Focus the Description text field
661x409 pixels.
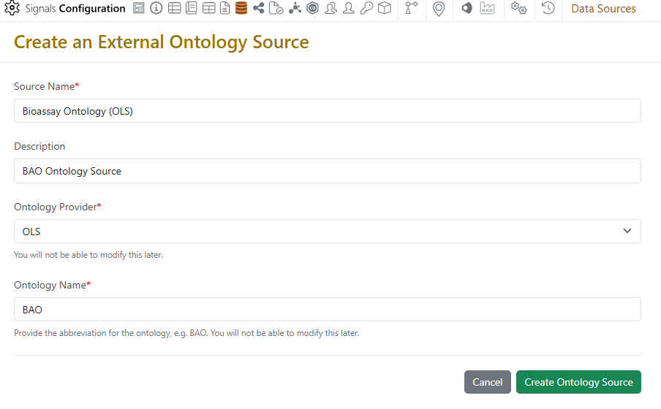point(327,171)
